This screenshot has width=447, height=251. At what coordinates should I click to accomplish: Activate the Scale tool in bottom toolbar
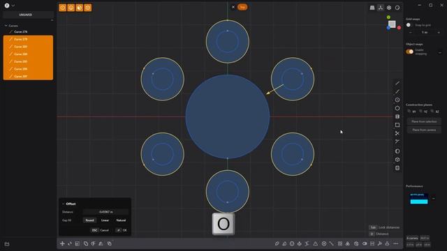tap(78, 243)
